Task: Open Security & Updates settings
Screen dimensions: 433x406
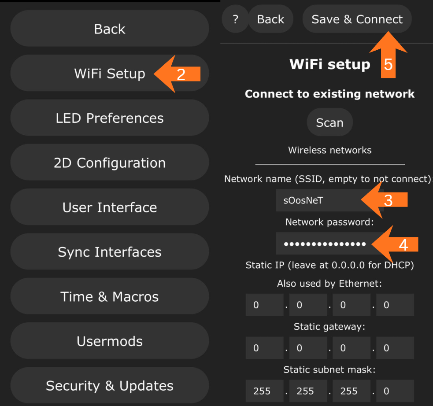Action: pos(109,386)
